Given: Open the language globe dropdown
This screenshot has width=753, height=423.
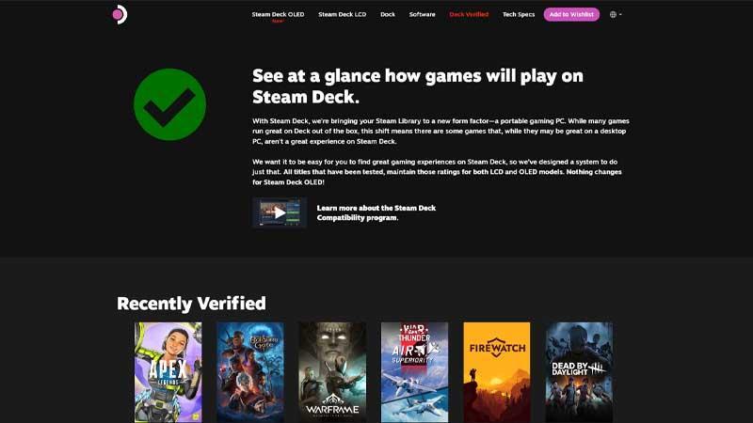Looking at the screenshot, I should pyautogui.click(x=616, y=14).
